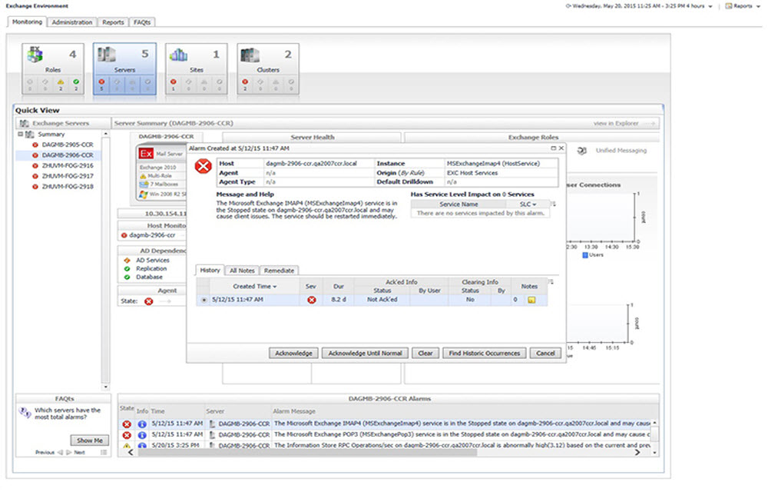
Task: Click the FAQts question icon
Action: 25,413
